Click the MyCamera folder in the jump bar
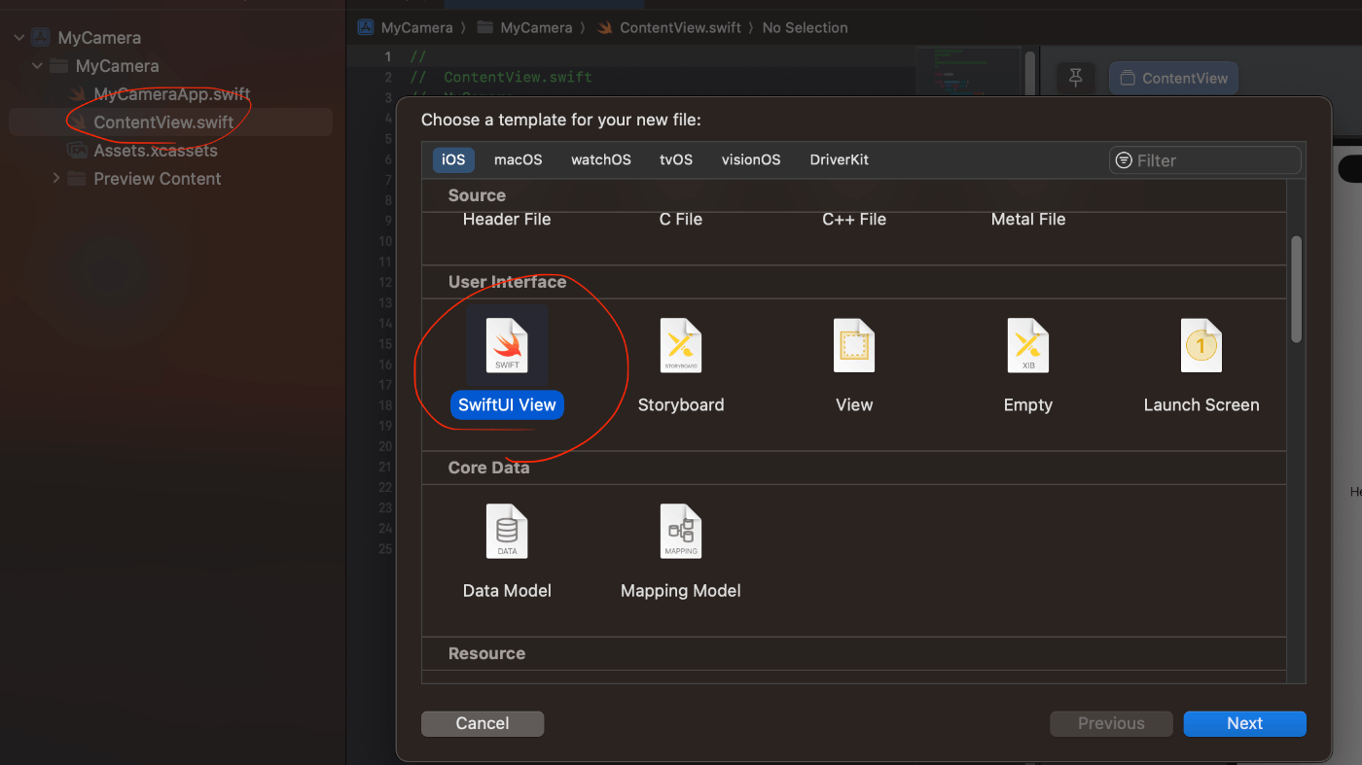 524,27
